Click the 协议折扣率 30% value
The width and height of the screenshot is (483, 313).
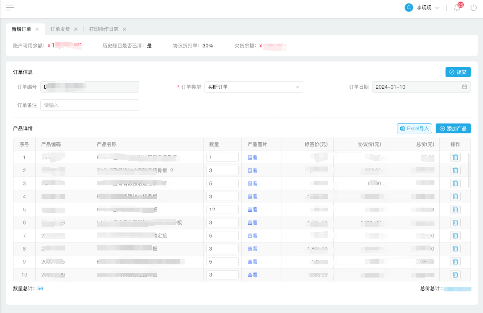coord(208,45)
